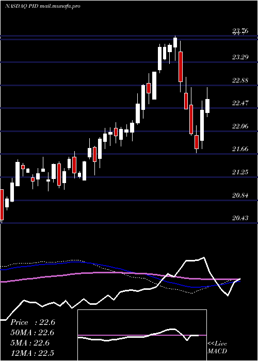Click the 20.84 price axis label
The height and width of the screenshot is (361, 258).
click(240, 195)
